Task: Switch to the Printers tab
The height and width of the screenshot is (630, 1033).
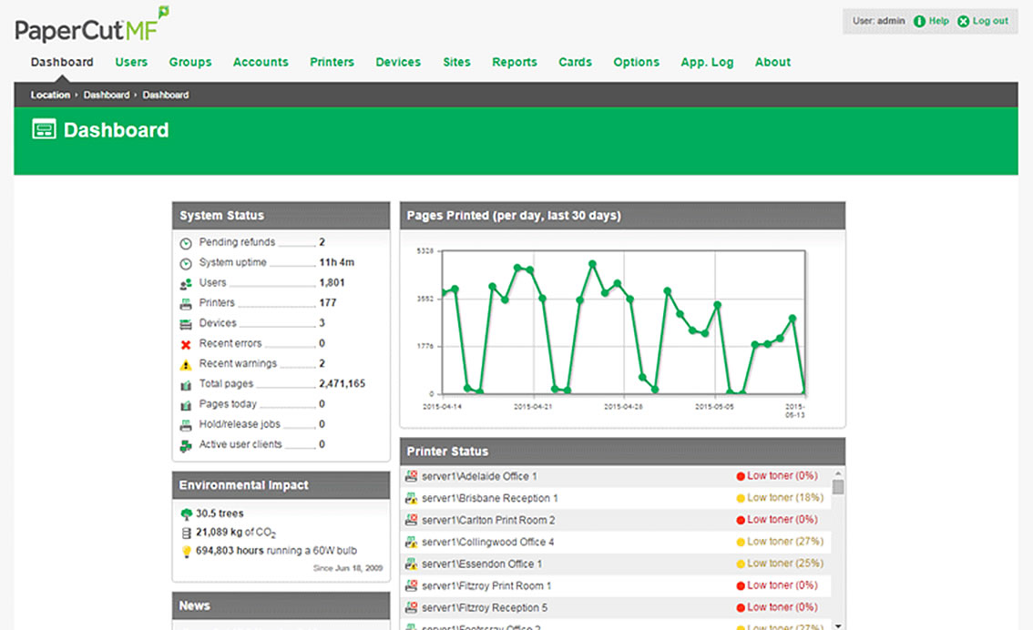Action: tap(332, 62)
